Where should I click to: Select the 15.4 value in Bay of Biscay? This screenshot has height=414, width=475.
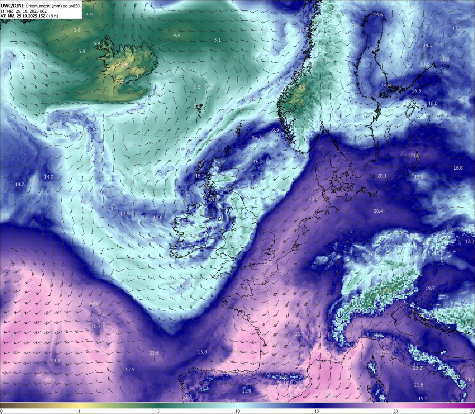point(202,352)
